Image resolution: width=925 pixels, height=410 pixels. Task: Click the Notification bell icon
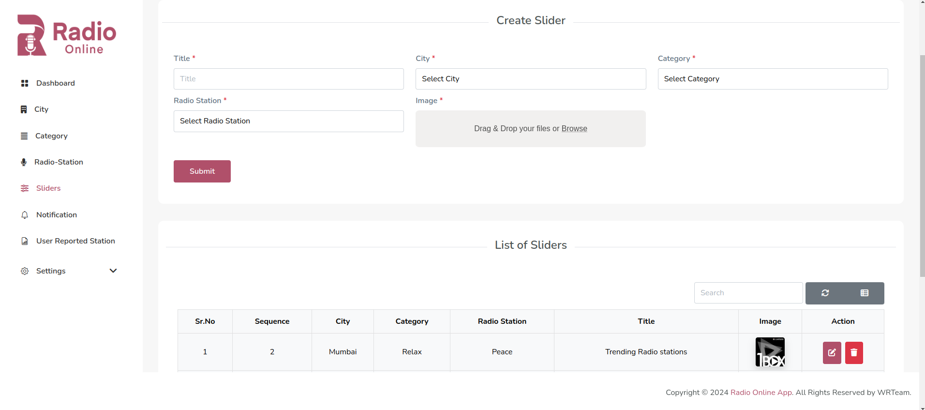(x=25, y=215)
